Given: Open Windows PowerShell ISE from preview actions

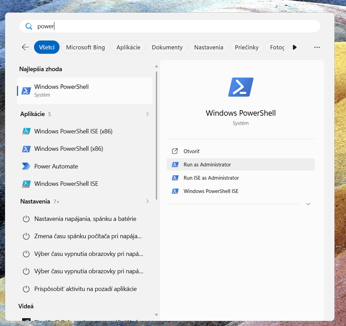Looking at the screenshot, I should point(241,191).
